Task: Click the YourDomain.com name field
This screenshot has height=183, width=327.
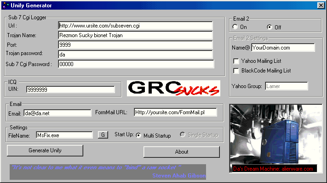Action: pos(283,48)
